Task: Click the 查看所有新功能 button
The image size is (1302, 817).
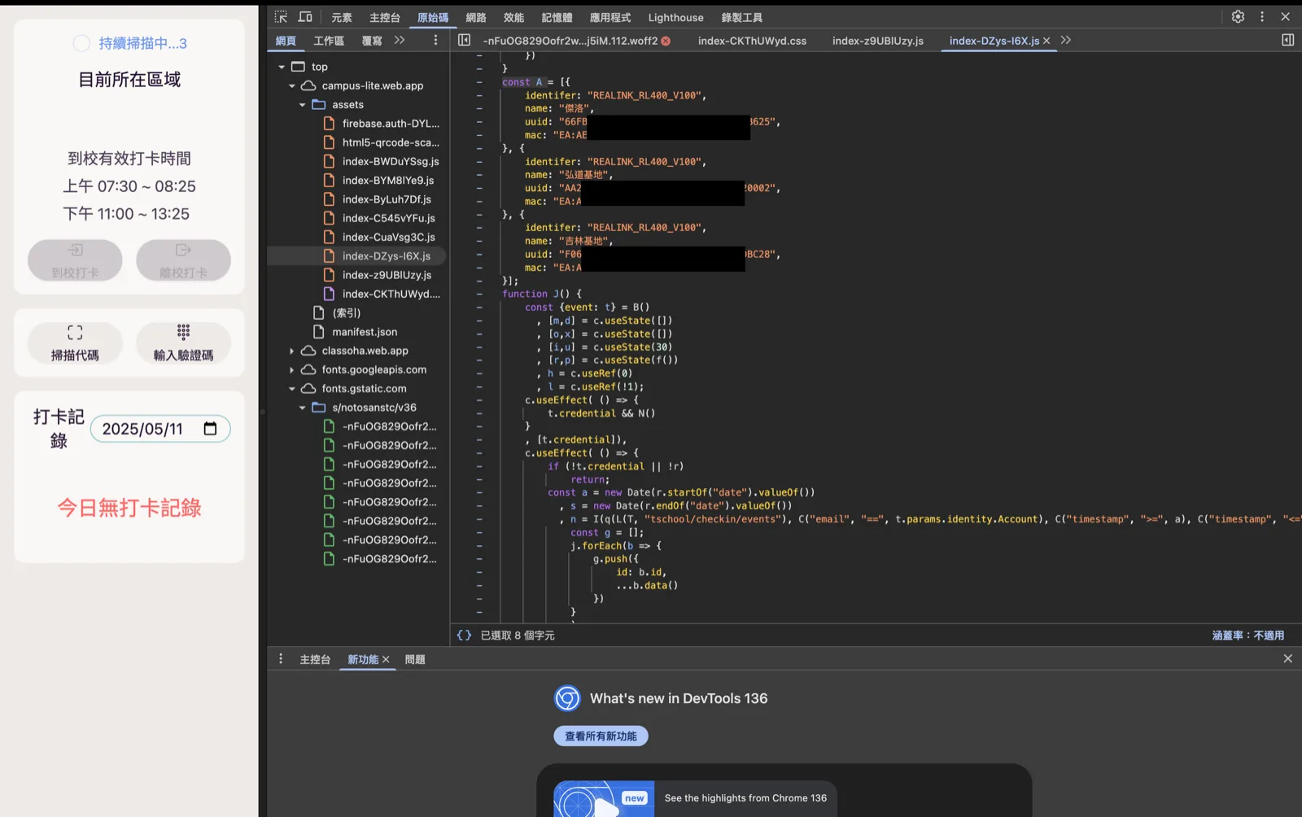Action: [x=601, y=736]
